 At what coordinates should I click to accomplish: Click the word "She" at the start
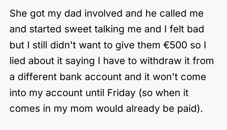click(18, 14)
